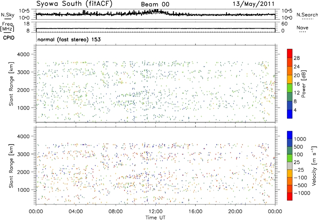Click the 'N.Search' legend label
Image resolution: width=318 pixels, height=220 pixels.
tap(307, 15)
